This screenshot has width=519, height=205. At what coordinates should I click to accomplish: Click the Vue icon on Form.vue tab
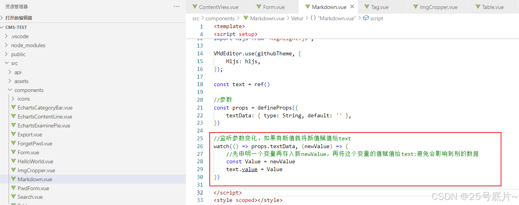[x=259, y=7]
